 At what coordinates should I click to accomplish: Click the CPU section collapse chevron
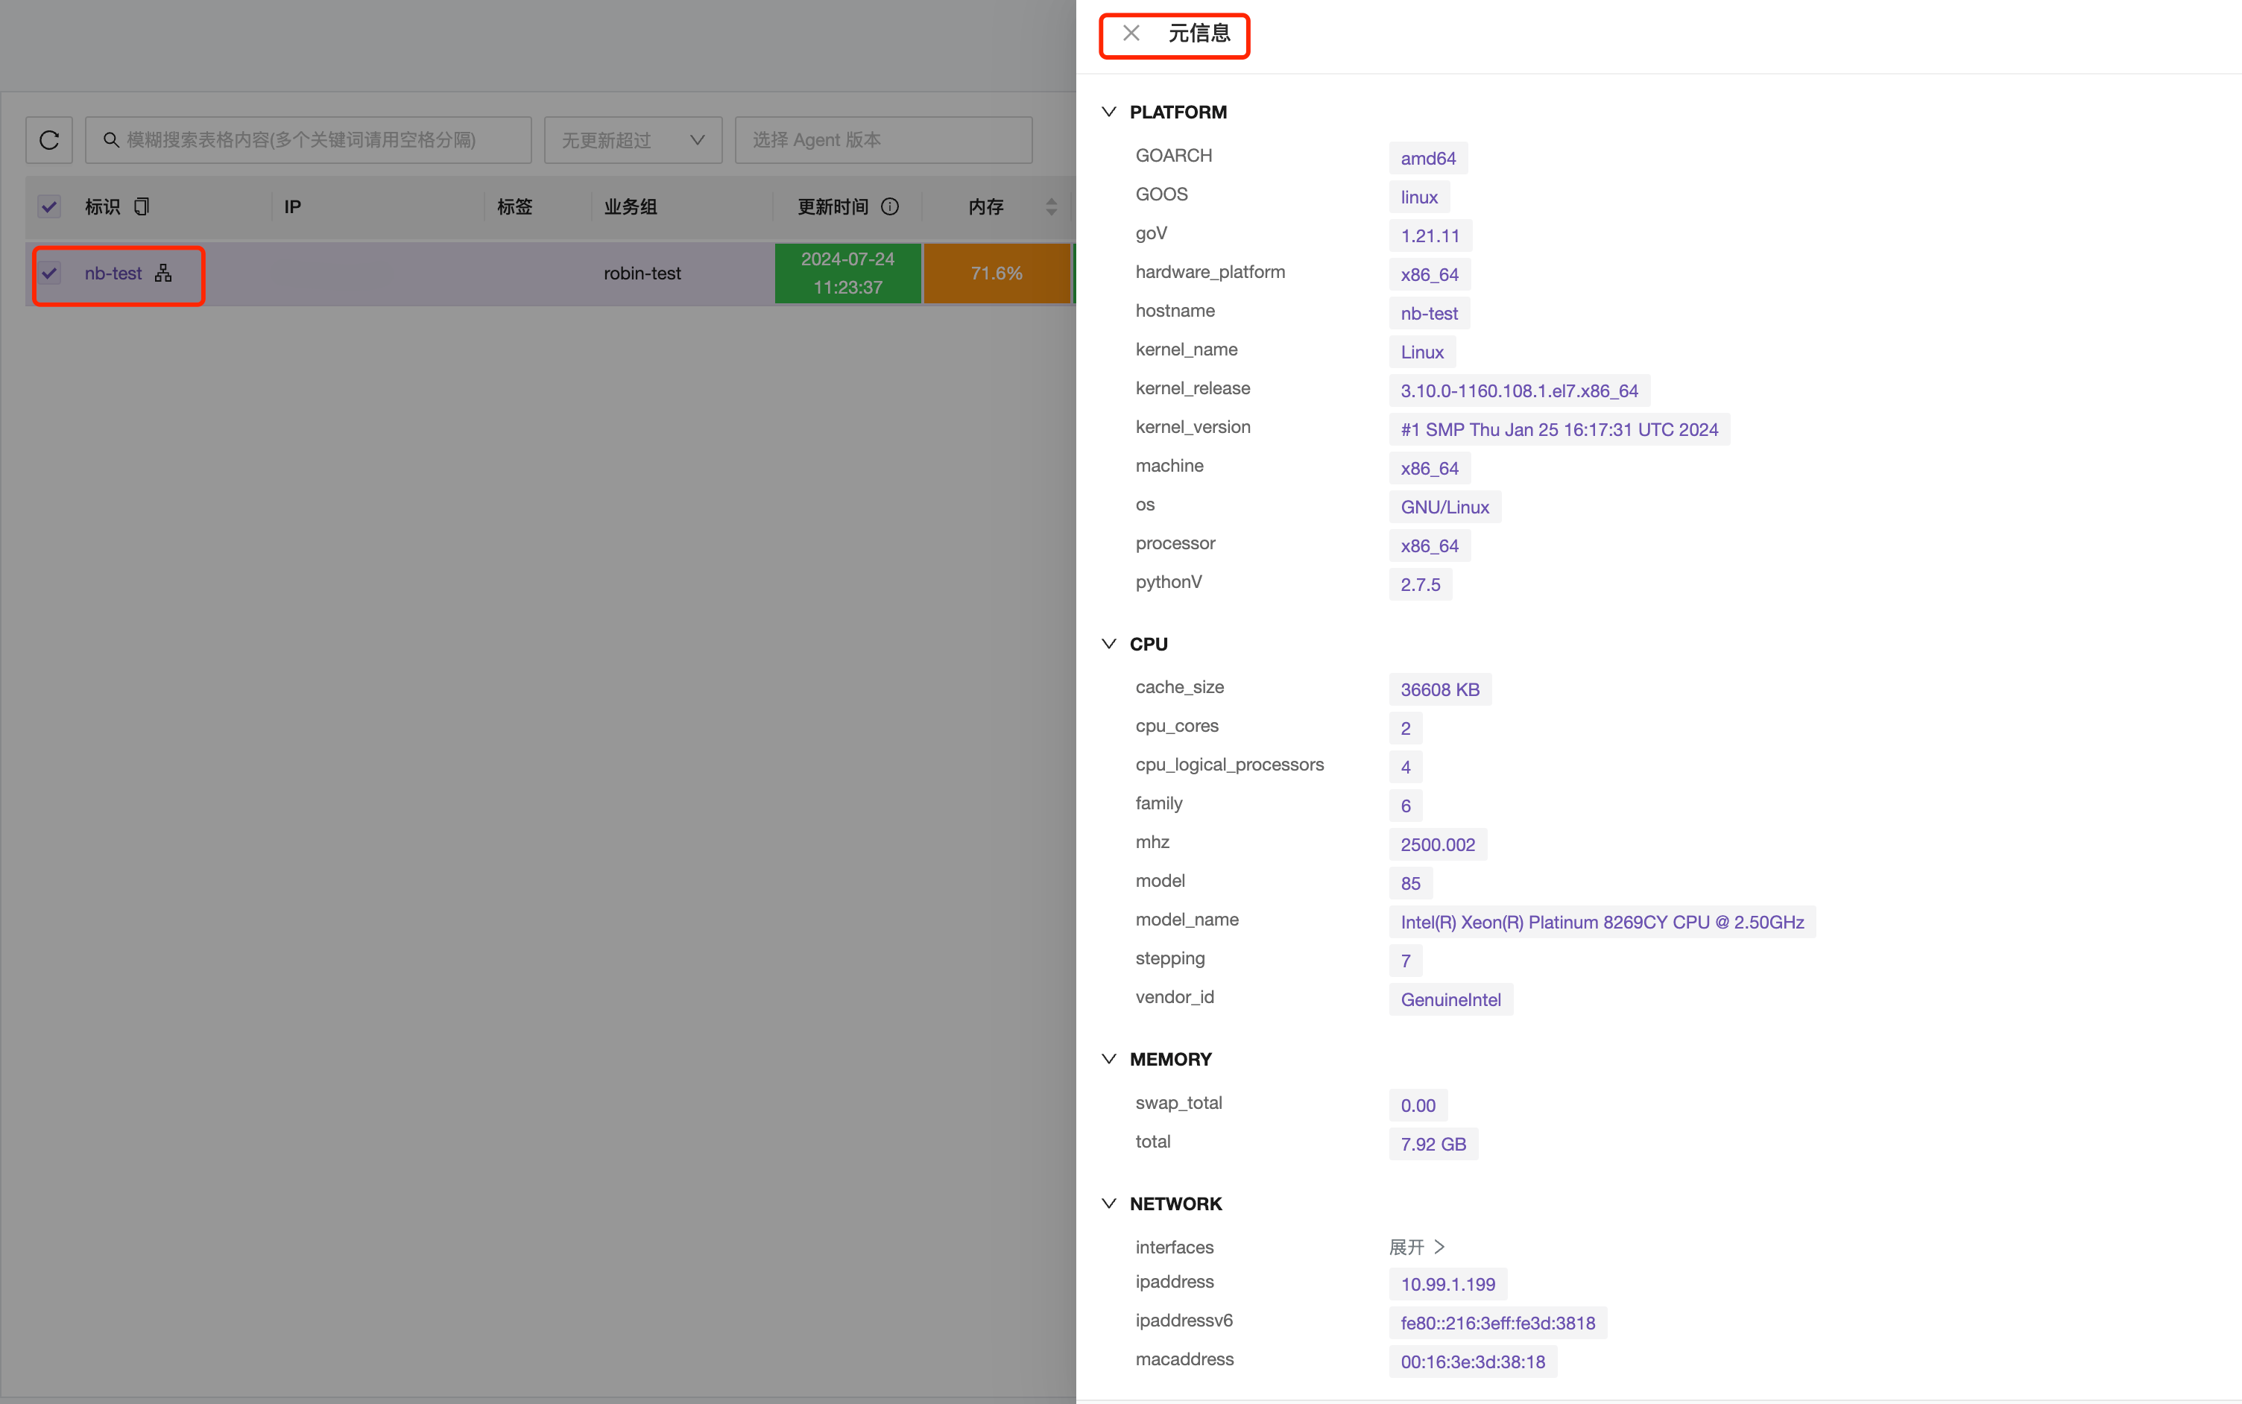1110,644
